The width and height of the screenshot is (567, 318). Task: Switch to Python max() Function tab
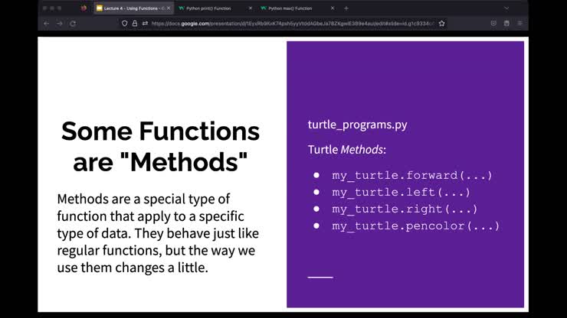(290, 8)
